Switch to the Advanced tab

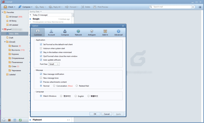coord(119,33)
